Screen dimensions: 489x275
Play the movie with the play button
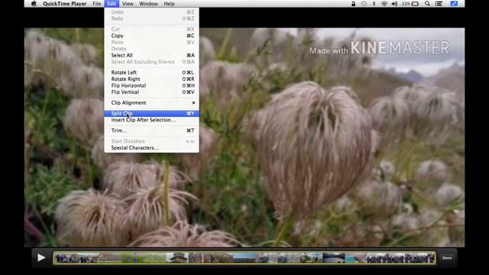click(41, 258)
